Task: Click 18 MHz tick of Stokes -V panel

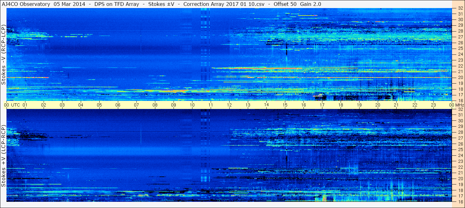Action: (460, 89)
